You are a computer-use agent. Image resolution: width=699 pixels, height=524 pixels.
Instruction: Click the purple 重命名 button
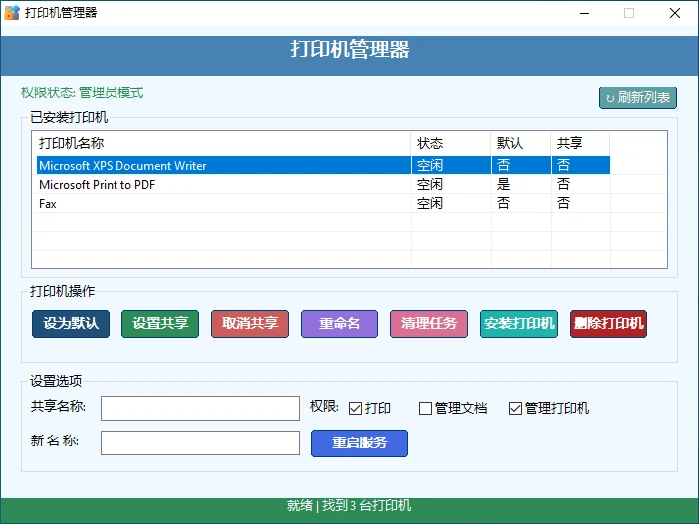tap(340, 324)
